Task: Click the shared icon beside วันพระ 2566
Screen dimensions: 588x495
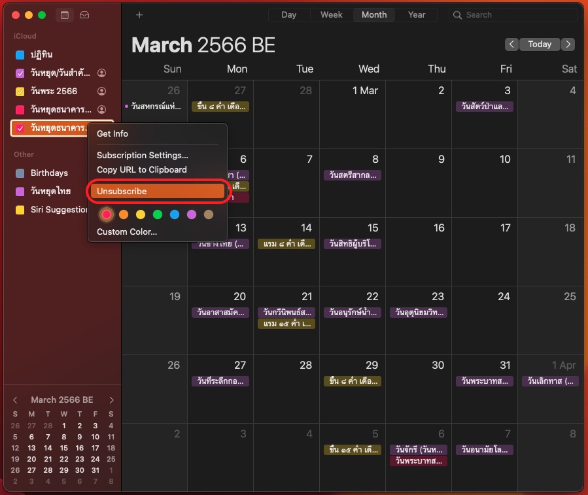Action: pyautogui.click(x=101, y=92)
